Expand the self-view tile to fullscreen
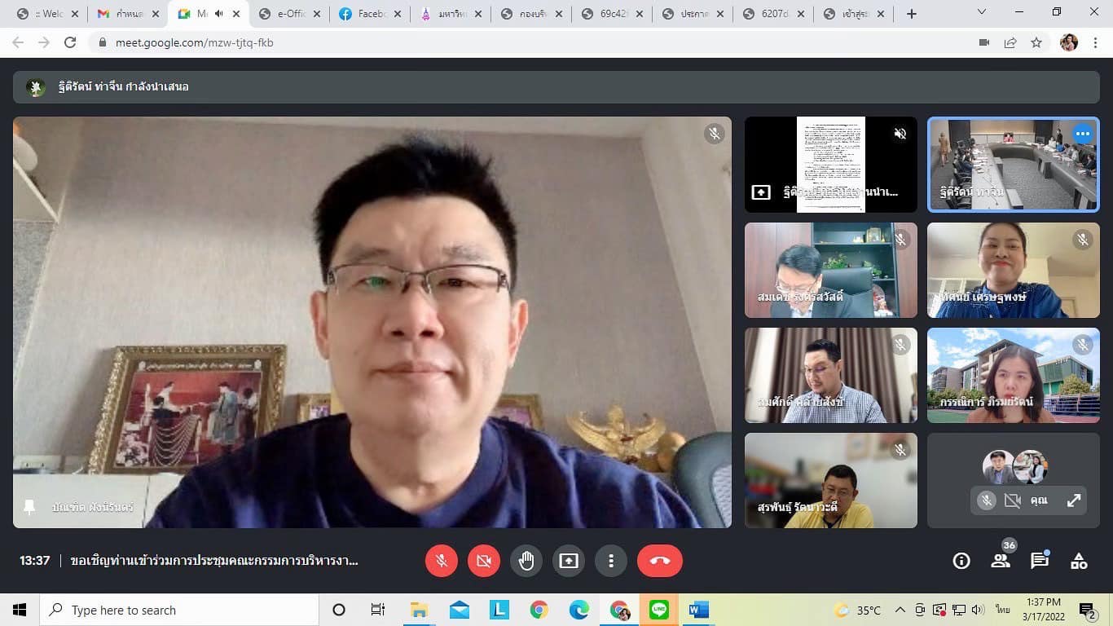 (x=1074, y=501)
